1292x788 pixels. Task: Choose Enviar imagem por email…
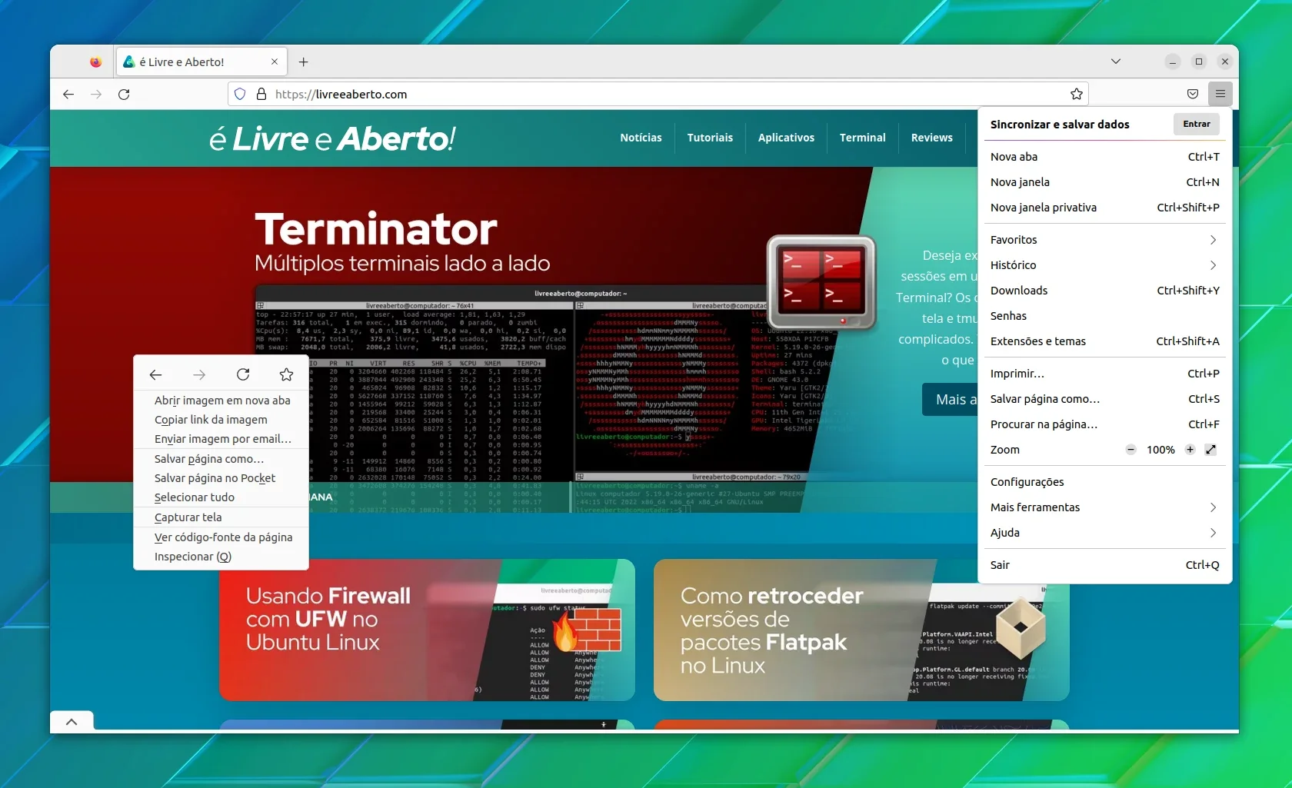tap(221, 439)
